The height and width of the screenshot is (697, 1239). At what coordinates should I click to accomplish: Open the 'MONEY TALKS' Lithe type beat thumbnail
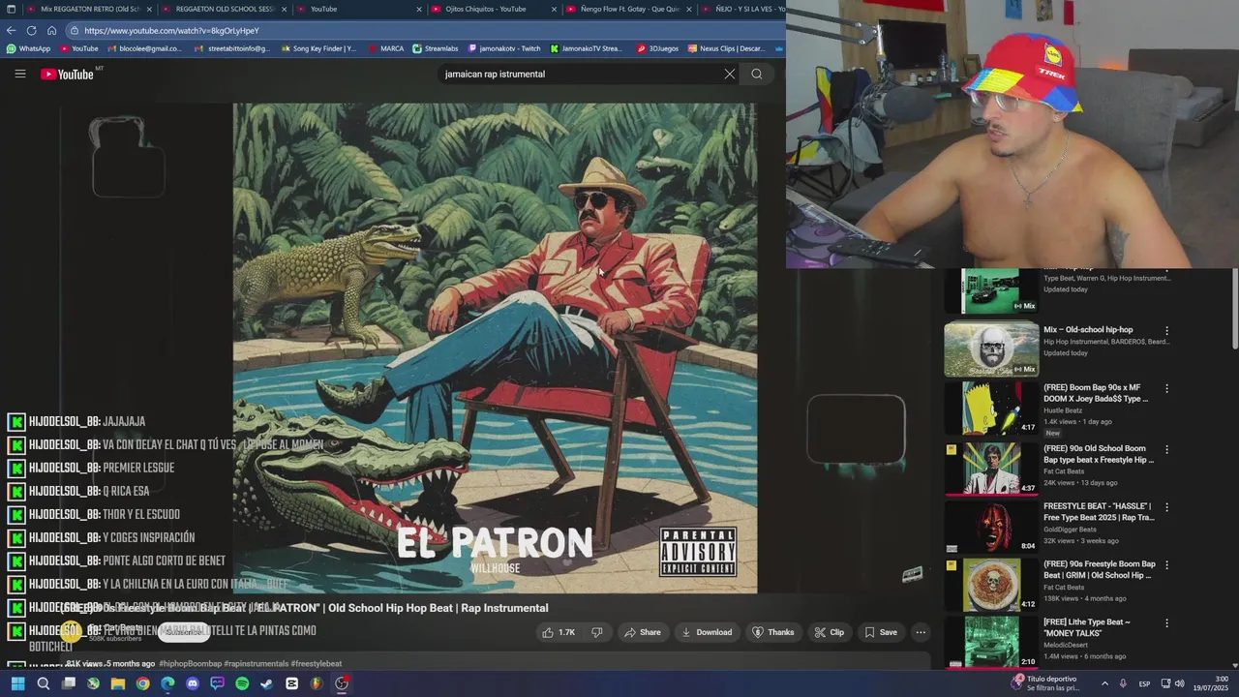pos(991,642)
